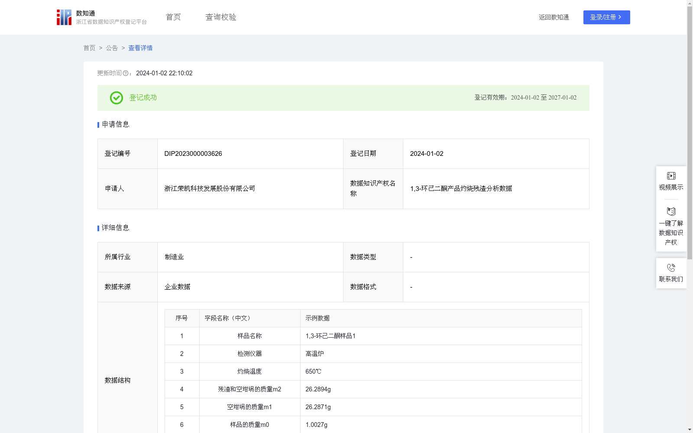The width and height of the screenshot is (693, 433).
Task: Click the 序号 column header
Action: (x=182, y=318)
